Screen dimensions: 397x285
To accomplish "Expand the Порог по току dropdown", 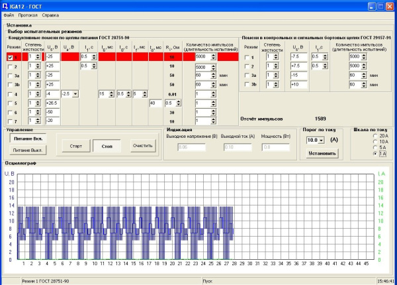I will pyautogui.click(x=322, y=141).
